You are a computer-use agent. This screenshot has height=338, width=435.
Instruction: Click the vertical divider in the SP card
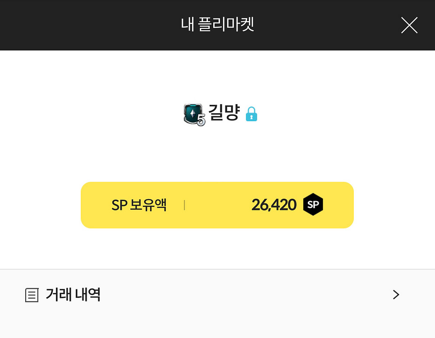point(184,206)
